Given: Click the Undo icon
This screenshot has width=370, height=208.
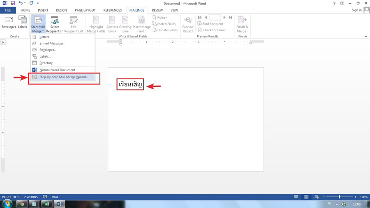Looking at the screenshot, I should click(21, 3).
